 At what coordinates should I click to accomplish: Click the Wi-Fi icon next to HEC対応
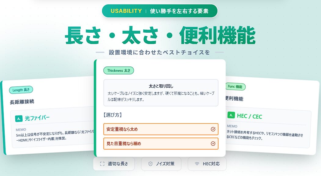(198, 163)
